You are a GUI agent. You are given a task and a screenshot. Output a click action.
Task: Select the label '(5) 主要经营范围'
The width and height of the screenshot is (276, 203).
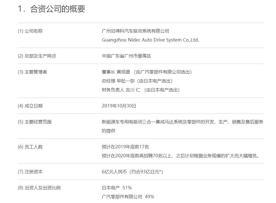pos(35,122)
